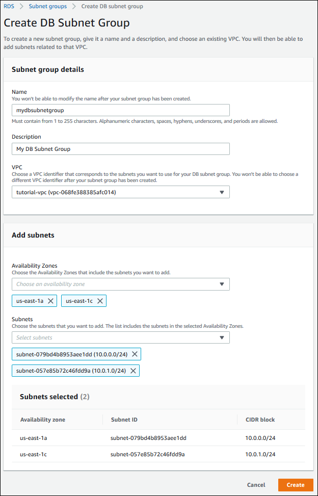This screenshot has width=318, height=496.
Task: Expand the tutorial-vpc selector
Action: pyautogui.click(x=120, y=192)
